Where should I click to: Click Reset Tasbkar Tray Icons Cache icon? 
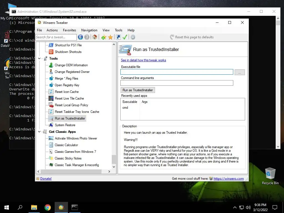(x=51, y=112)
